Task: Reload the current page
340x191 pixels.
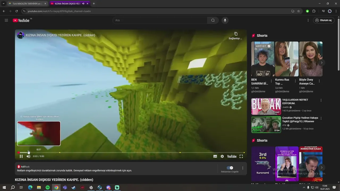Action: click(x=16, y=11)
